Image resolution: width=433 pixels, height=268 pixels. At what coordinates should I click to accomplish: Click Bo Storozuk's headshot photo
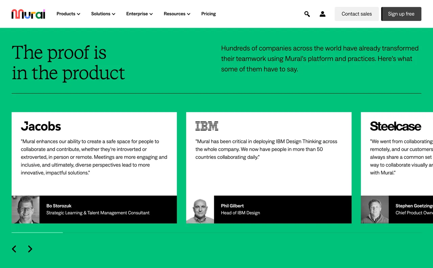[x=25, y=209]
